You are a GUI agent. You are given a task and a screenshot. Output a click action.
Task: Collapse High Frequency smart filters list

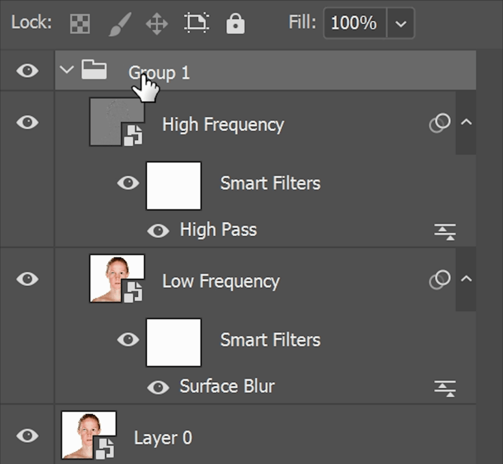pyautogui.click(x=466, y=122)
